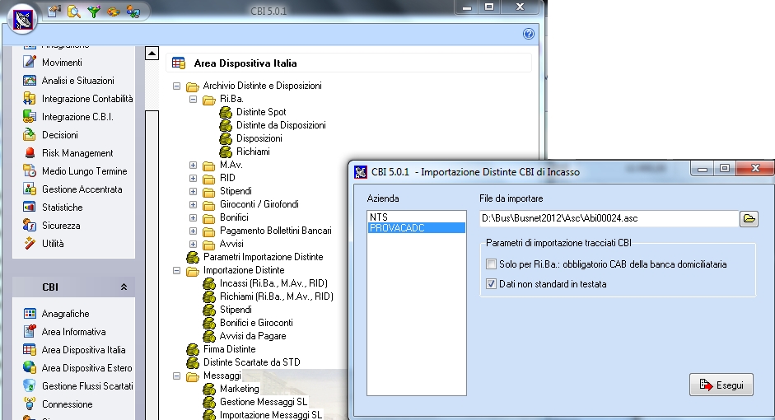Click the Integrazione C.B.I. icon
775x420 pixels.
pyautogui.click(x=30, y=117)
